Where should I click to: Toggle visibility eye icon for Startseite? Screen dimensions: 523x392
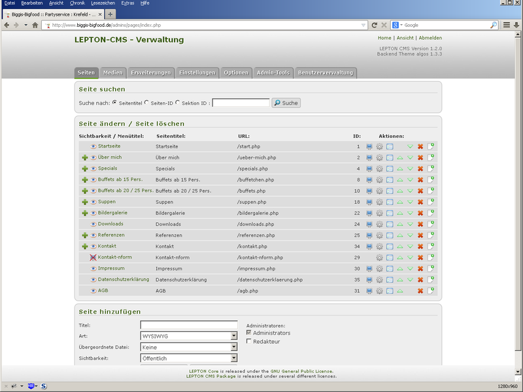93,146
